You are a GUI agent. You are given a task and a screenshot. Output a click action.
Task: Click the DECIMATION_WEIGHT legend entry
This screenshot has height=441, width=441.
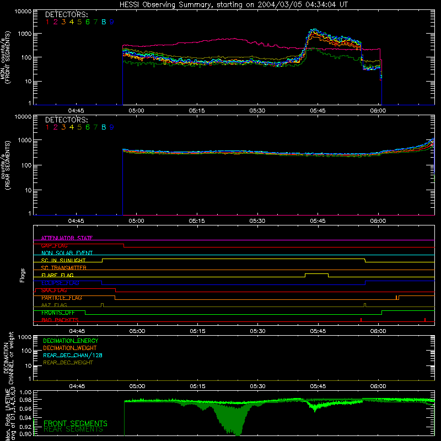point(70,348)
